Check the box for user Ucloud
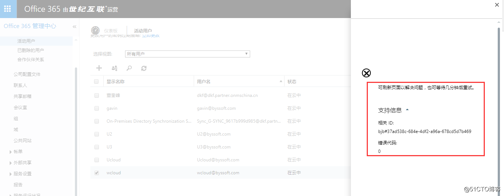 coord(97,160)
